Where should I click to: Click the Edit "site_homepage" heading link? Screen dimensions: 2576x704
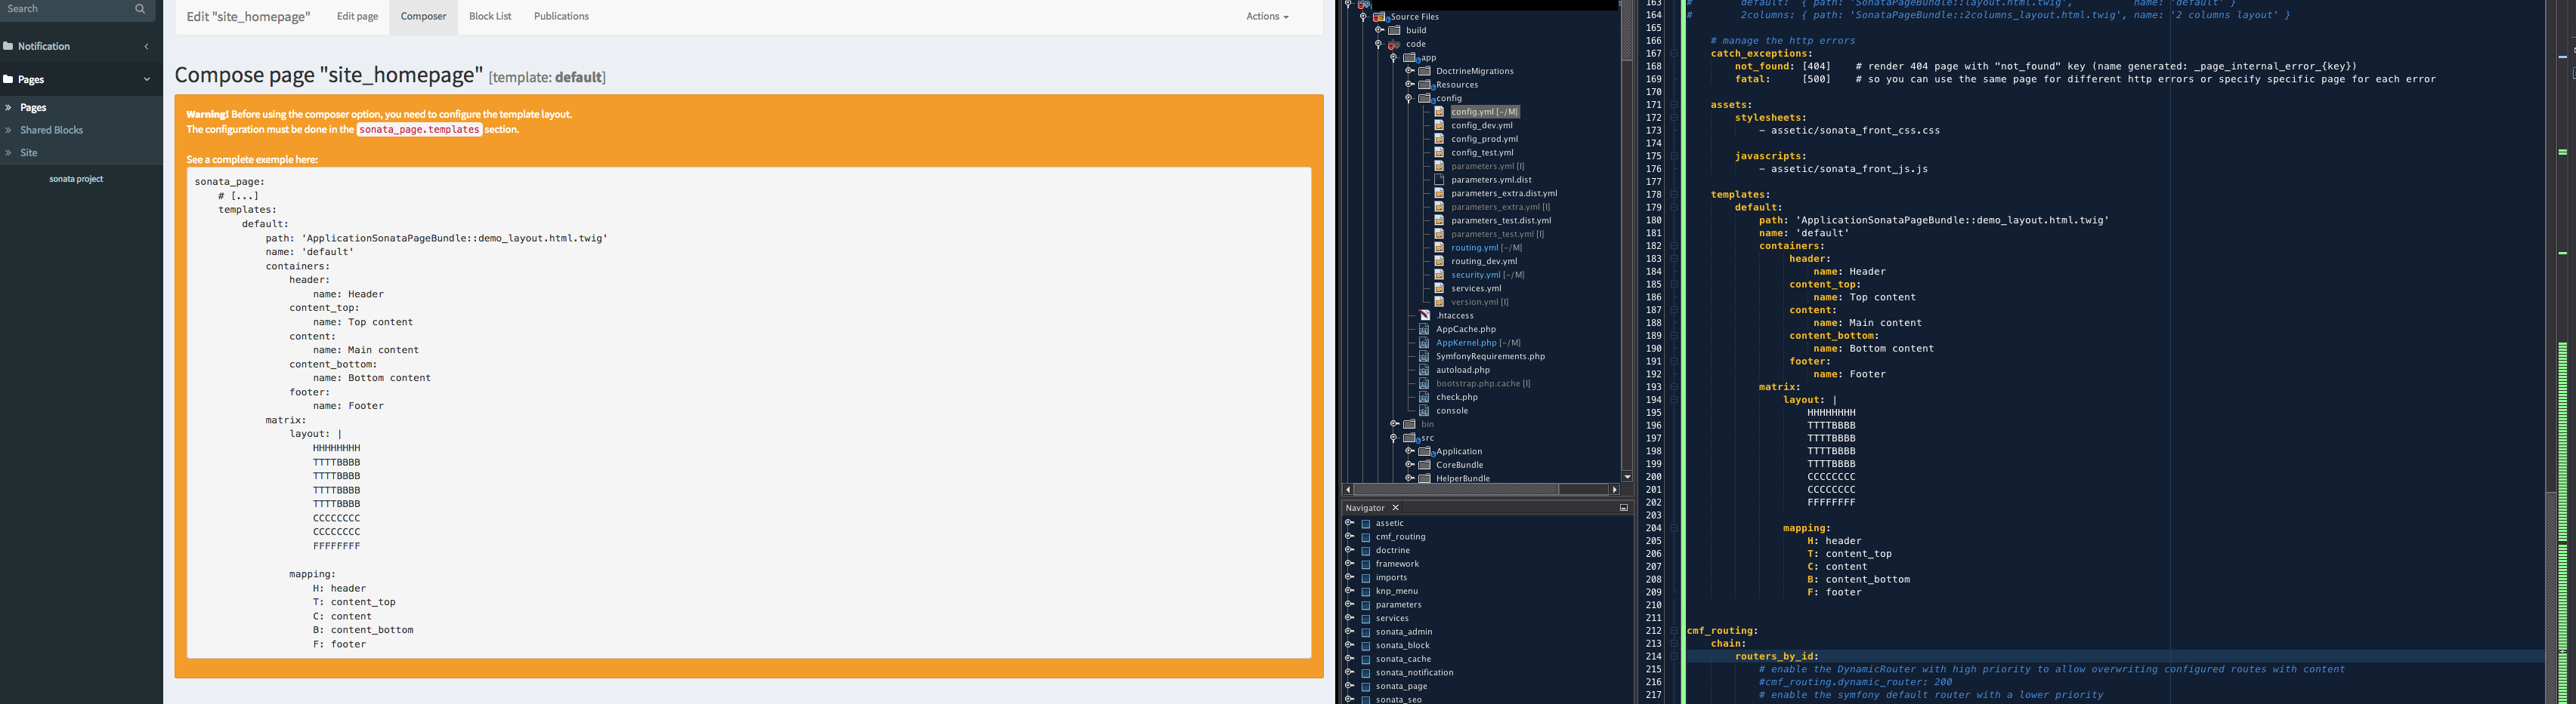pos(248,17)
